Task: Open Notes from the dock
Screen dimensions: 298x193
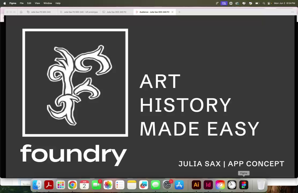Action: [x=132, y=185]
